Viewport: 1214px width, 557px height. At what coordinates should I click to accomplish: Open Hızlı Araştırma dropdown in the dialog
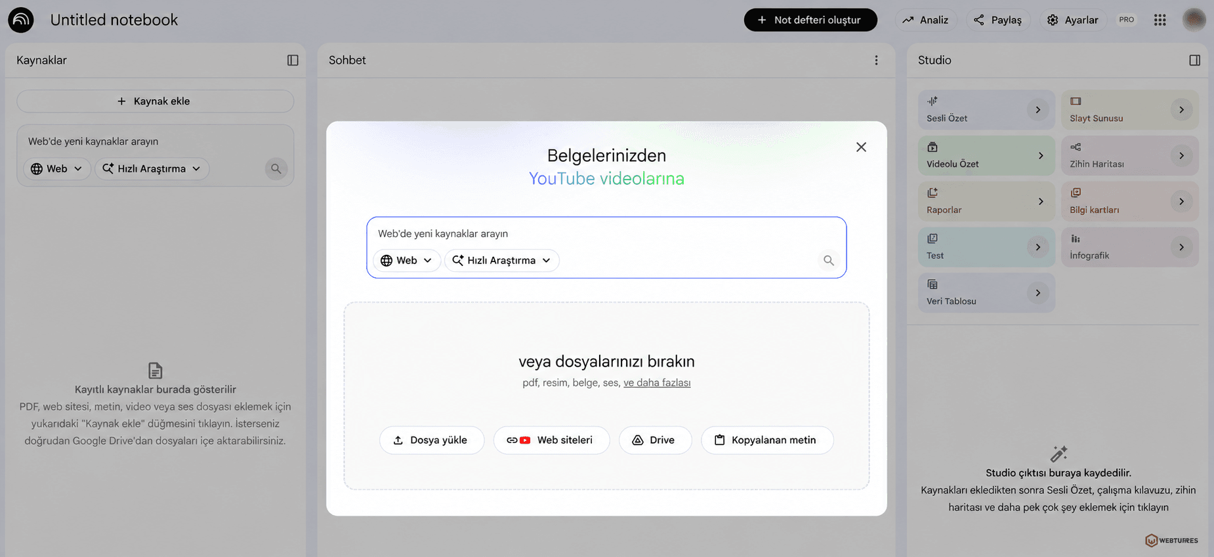click(x=502, y=261)
